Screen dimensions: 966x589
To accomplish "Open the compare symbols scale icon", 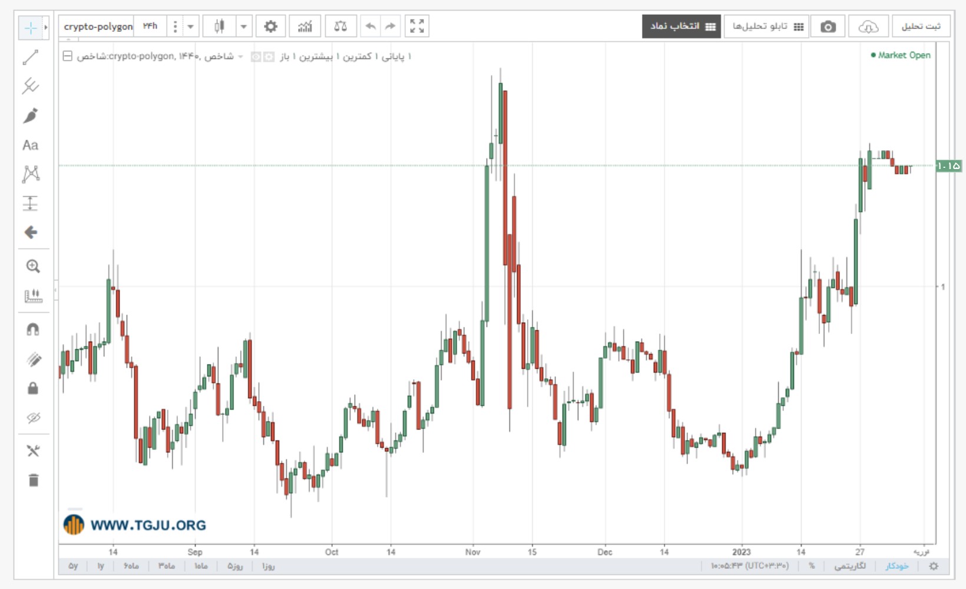I will 340,27.
